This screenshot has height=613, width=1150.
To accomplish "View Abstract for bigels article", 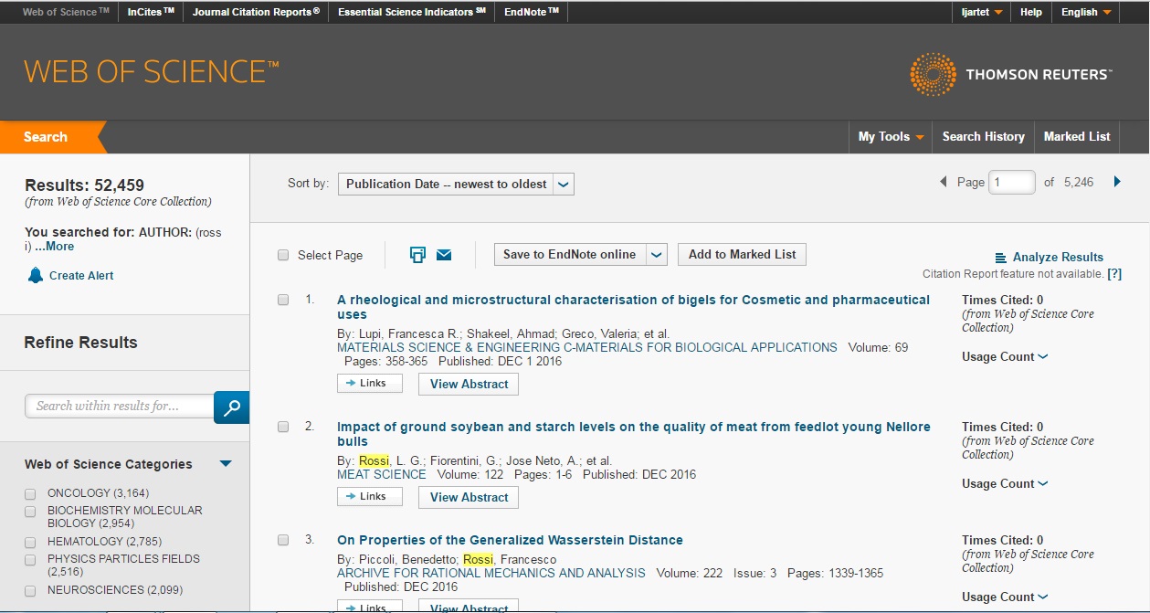I will tap(469, 385).
